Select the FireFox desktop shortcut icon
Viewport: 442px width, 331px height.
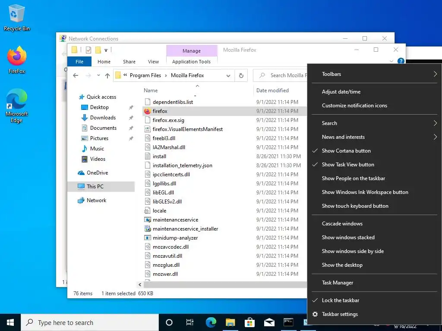pyautogui.click(x=17, y=59)
